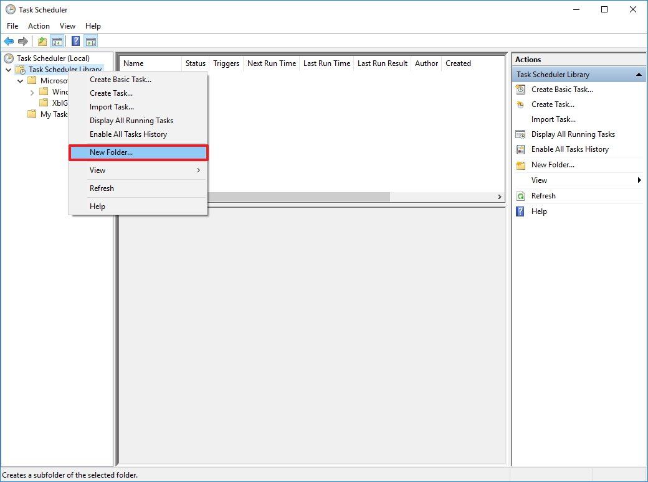Image resolution: width=648 pixels, height=482 pixels.
Task: Open the File menu
Action: (12, 26)
